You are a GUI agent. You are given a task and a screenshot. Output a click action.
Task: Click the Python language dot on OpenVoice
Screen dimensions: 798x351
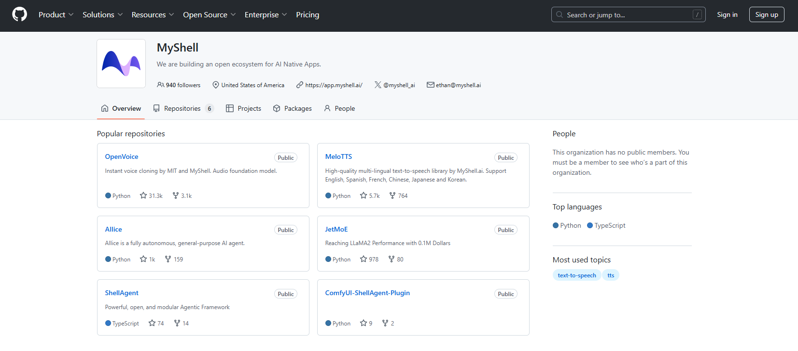(108, 195)
